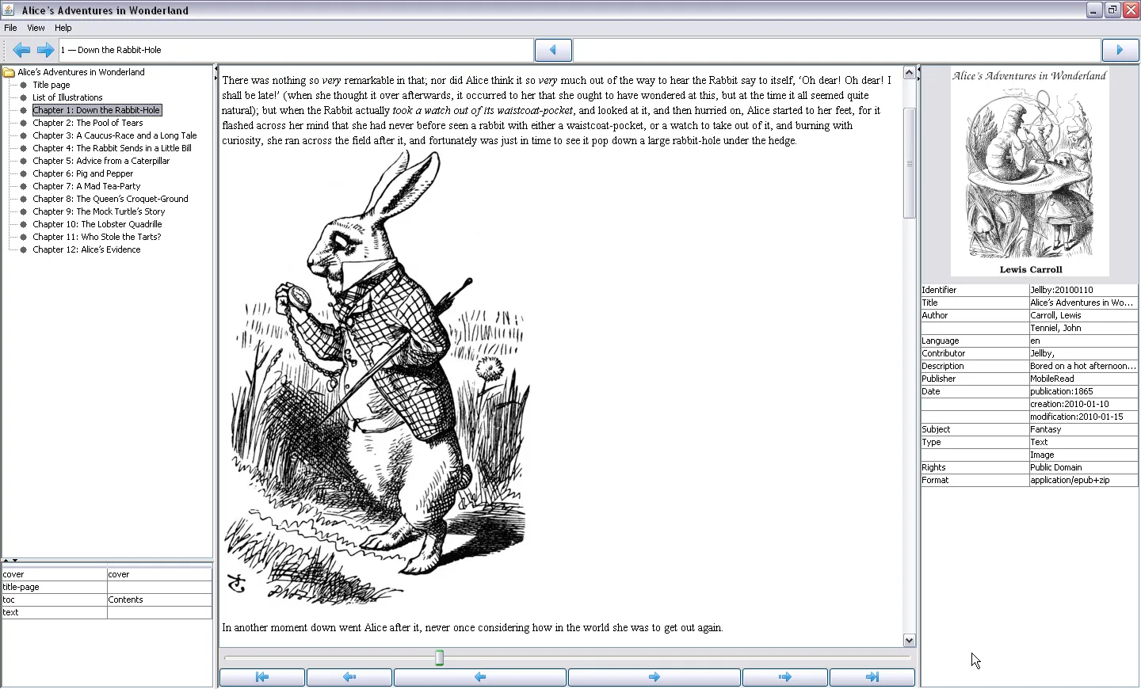The height and width of the screenshot is (689, 1141).
Task: Click the last page navigation button
Action: point(872,677)
